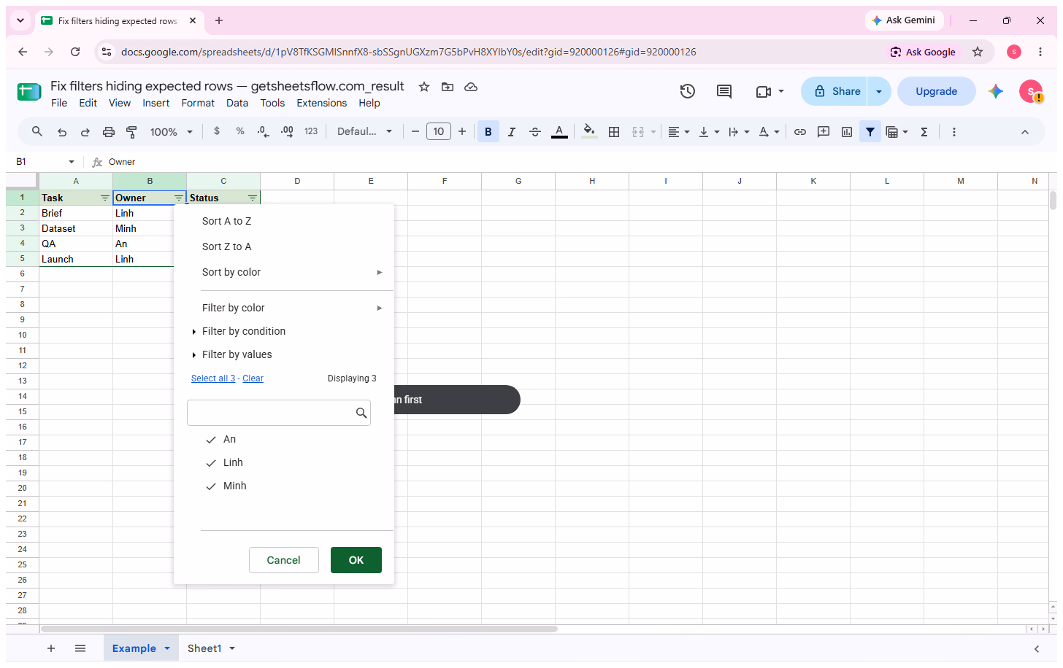Insert a chart from toolbar
The width and height of the screenshot is (1063, 668).
847,132
